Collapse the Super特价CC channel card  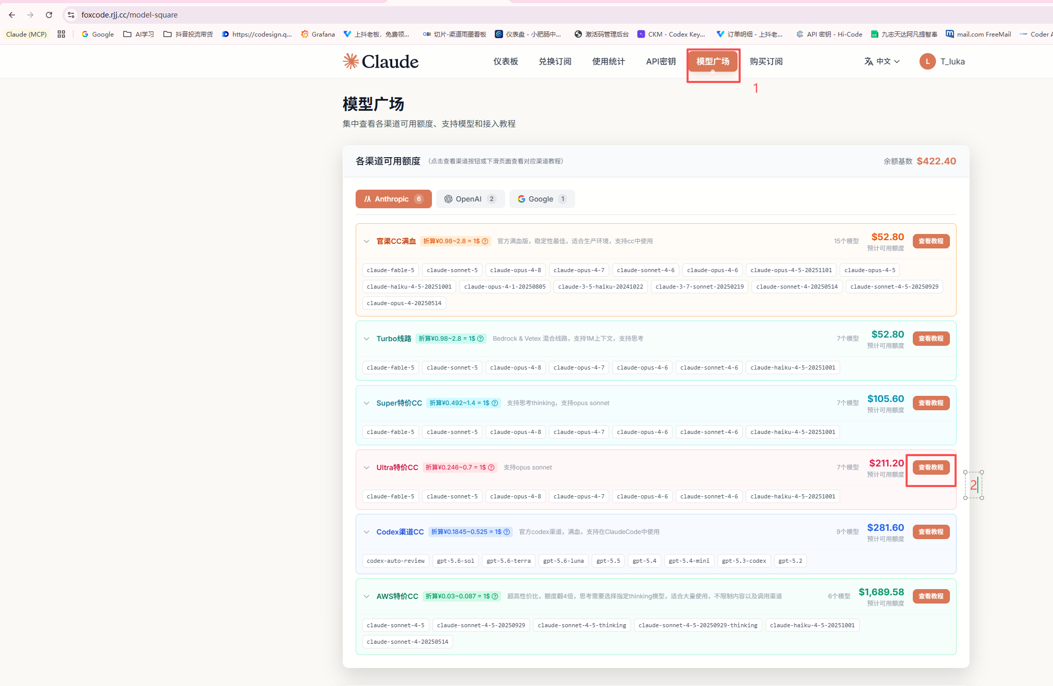click(366, 403)
